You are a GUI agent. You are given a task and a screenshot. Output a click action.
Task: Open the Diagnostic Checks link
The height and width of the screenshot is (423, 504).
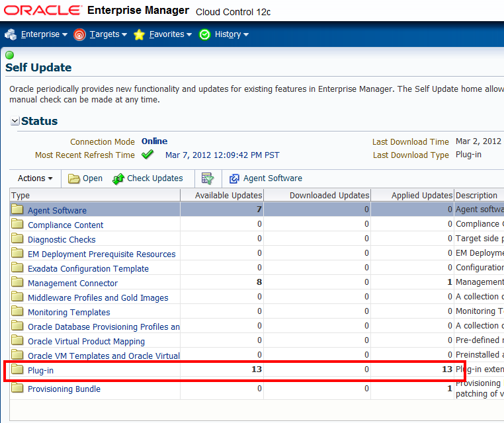tap(62, 240)
